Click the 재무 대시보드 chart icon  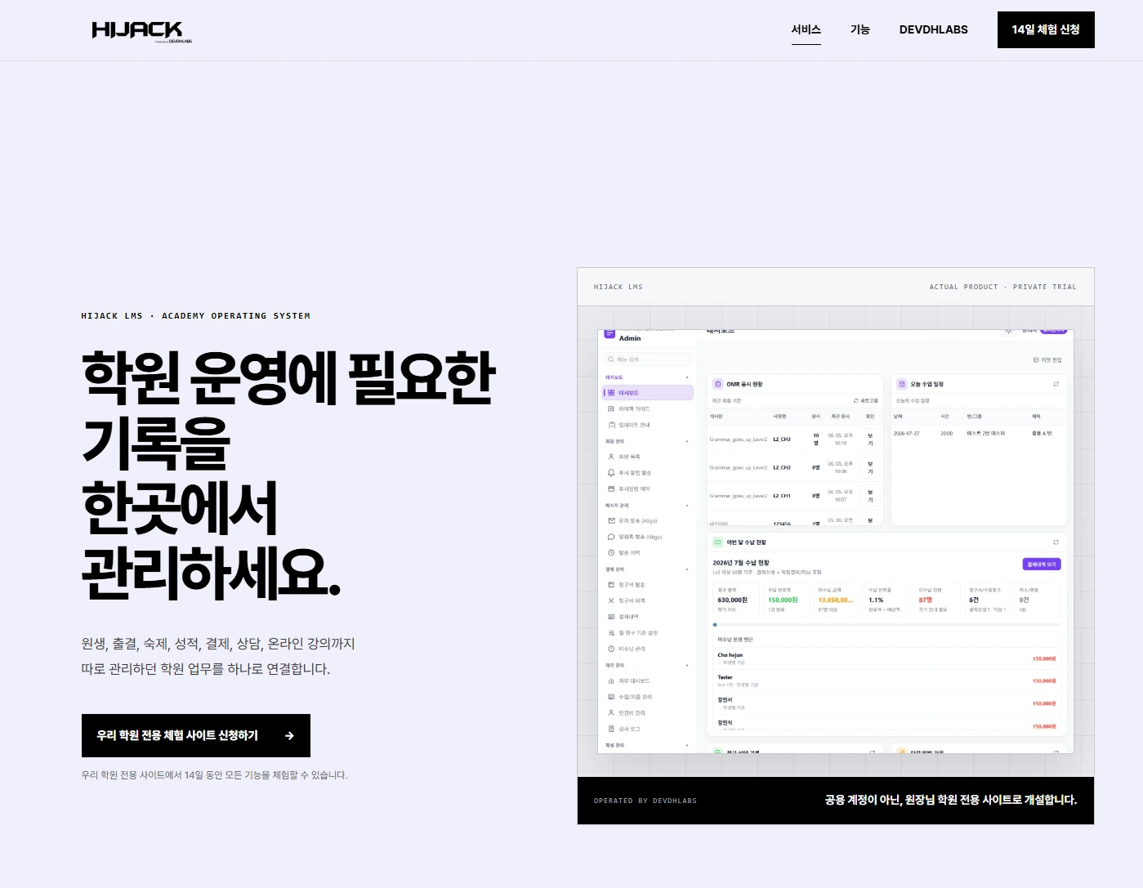click(x=611, y=681)
